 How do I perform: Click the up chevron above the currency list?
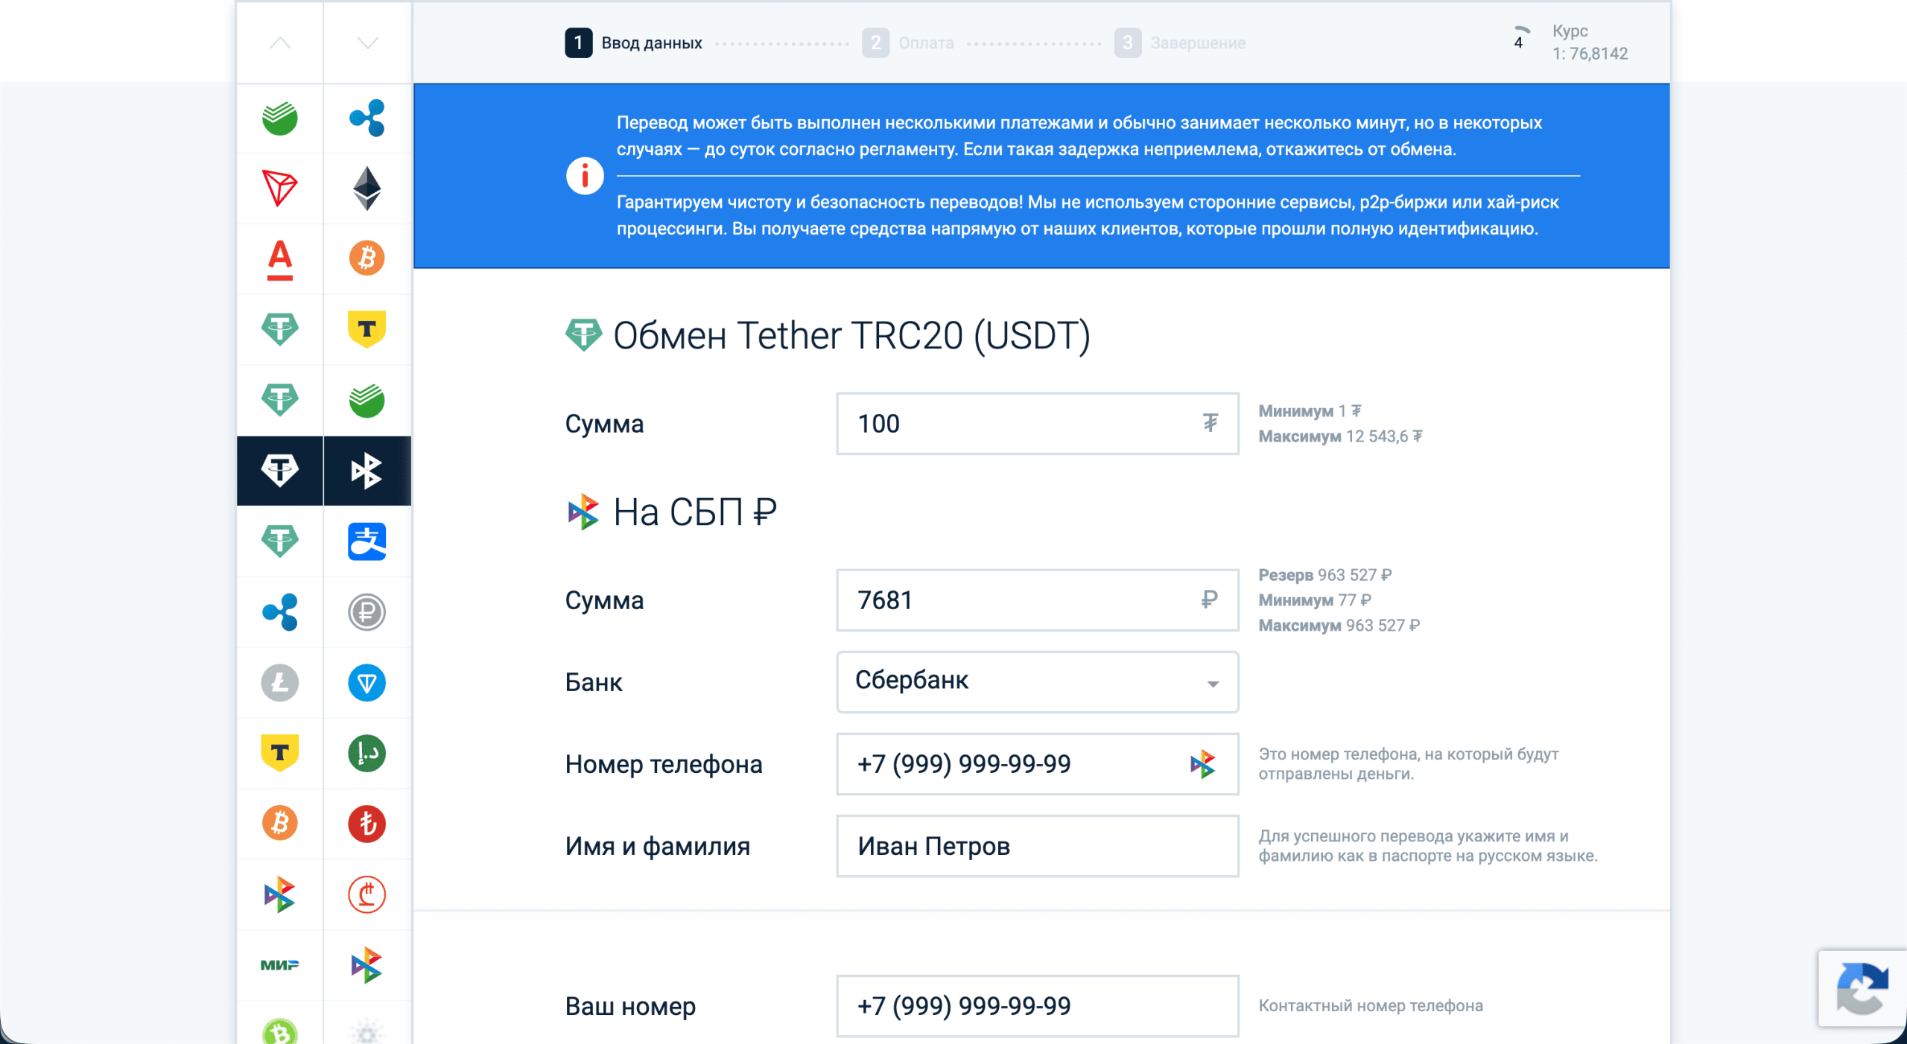pyautogui.click(x=279, y=43)
